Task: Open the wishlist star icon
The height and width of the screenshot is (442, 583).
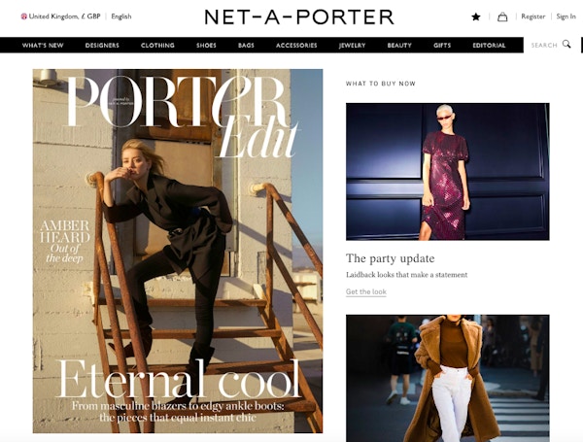Action: [x=476, y=17]
